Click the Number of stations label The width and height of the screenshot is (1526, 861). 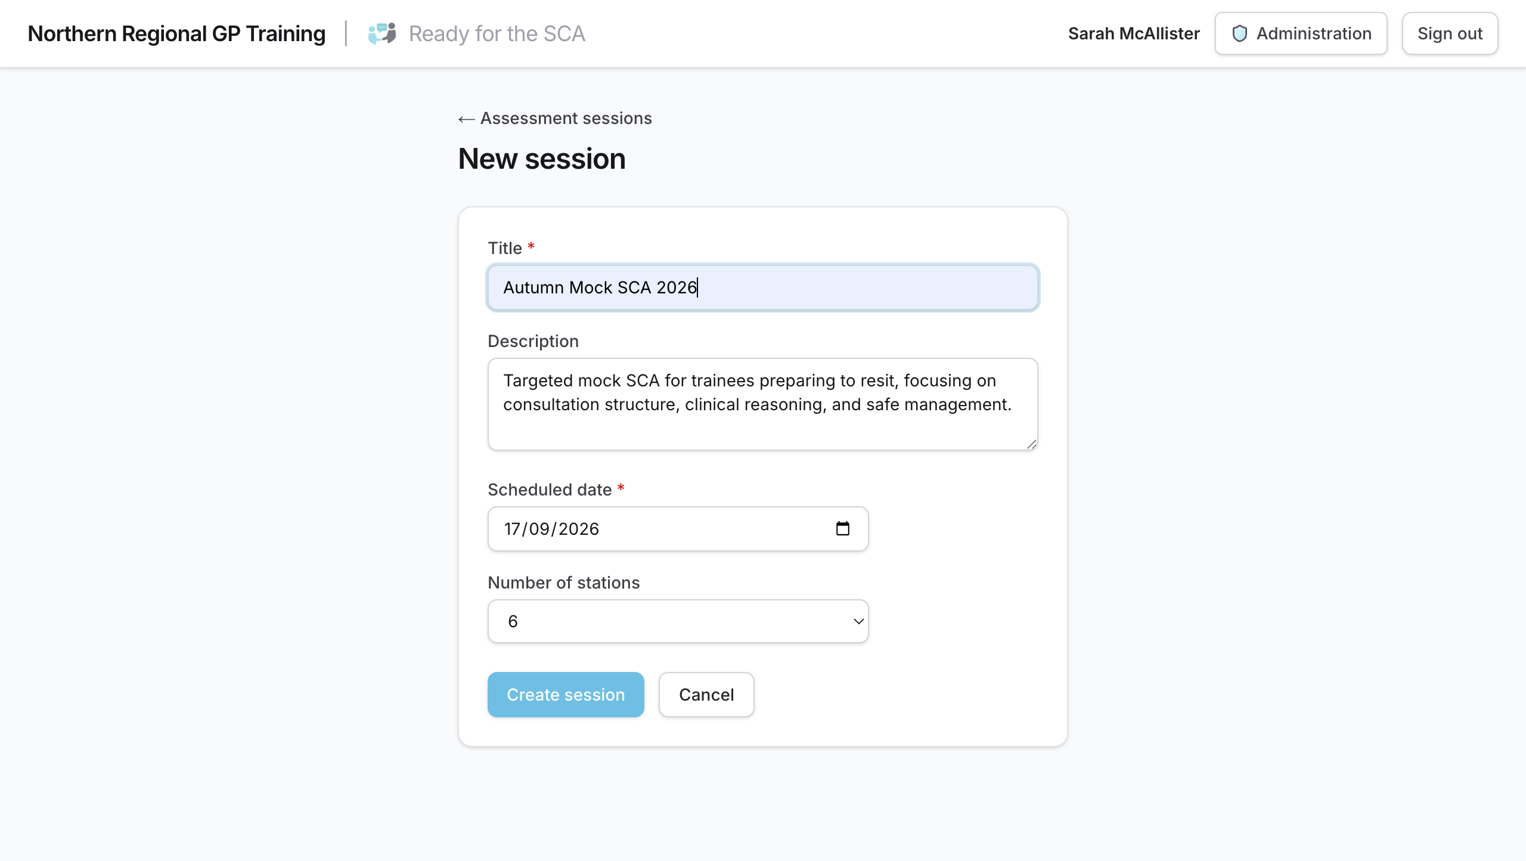click(x=563, y=583)
